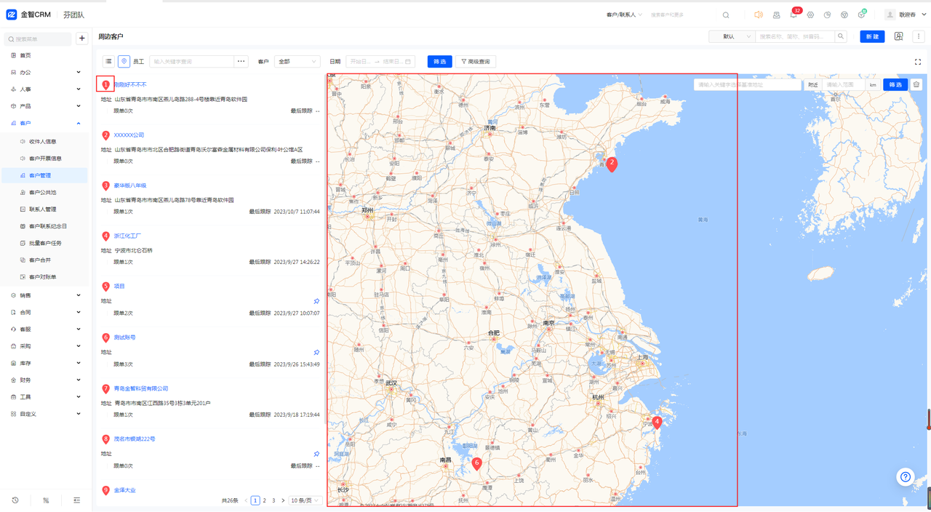Image resolution: width=931 pixels, height=512 pixels.
Task: Click the search magnifier next to name search
Action: [841, 36]
